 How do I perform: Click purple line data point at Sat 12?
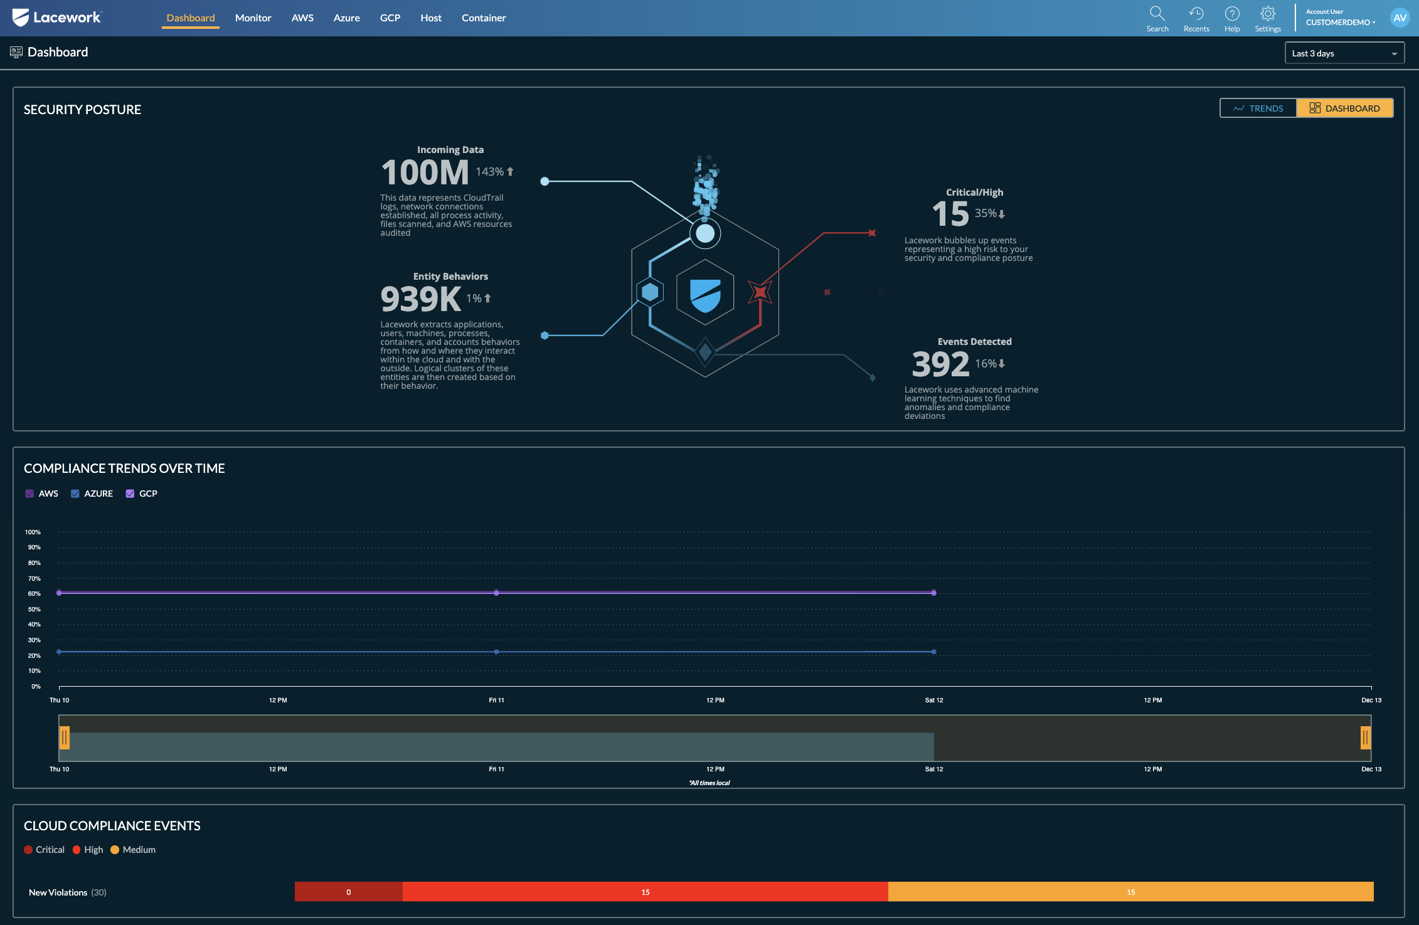coord(934,593)
